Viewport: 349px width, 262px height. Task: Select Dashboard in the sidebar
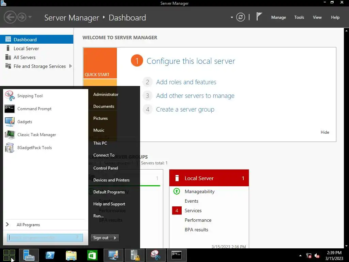coord(36,40)
